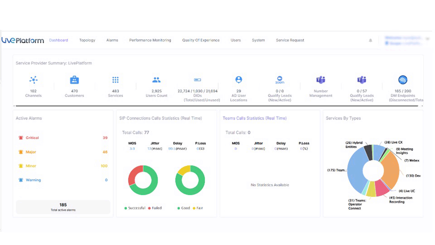Image resolution: width=435 pixels, height=245 pixels.
Task: Open the Topology menu
Action: 87,40
